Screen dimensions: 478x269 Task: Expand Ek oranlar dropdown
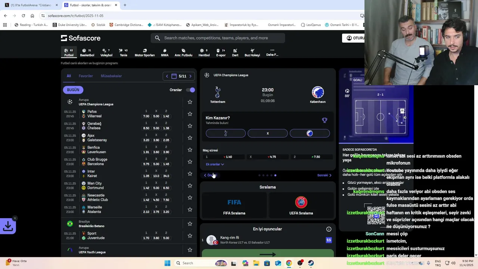[215, 164]
